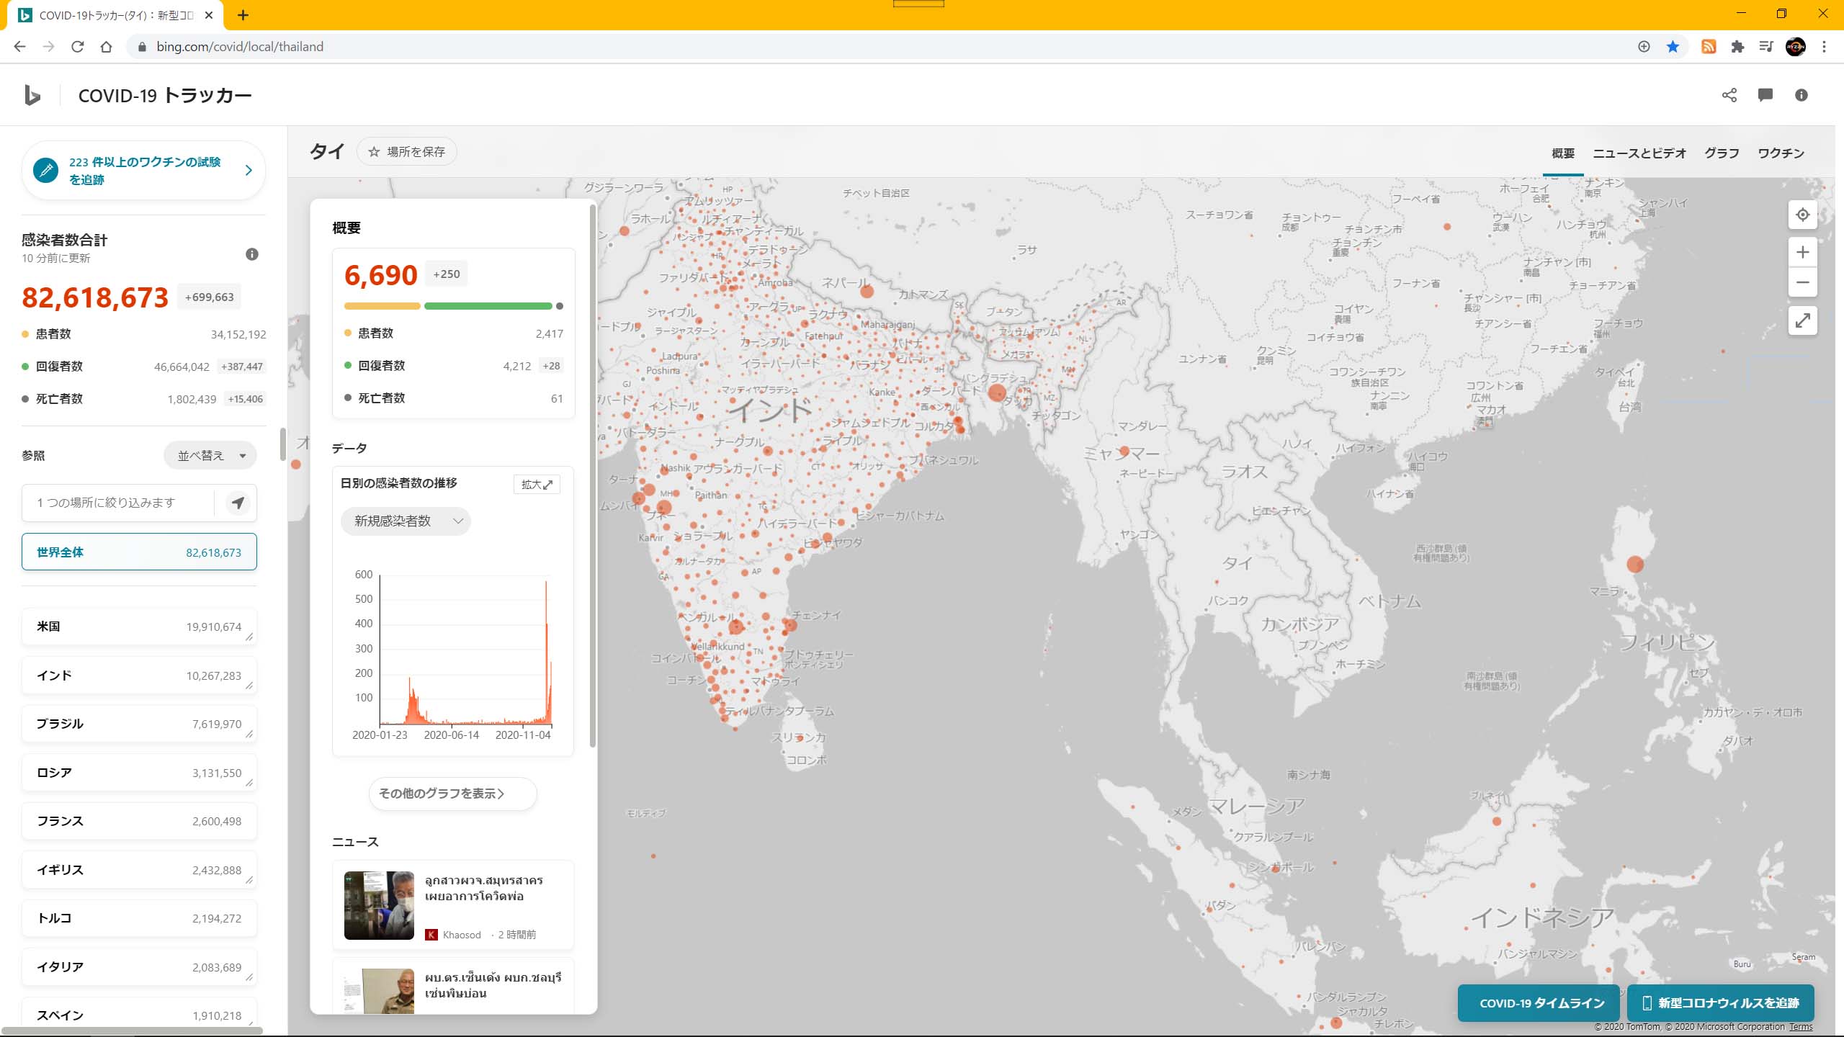Click 新型コロナウイルスを追跡 button
Image resolution: width=1844 pixels, height=1037 pixels.
pos(1720,1003)
